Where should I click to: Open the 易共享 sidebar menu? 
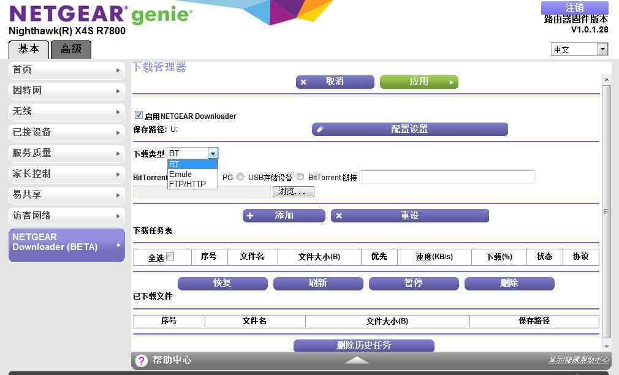coord(66,195)
